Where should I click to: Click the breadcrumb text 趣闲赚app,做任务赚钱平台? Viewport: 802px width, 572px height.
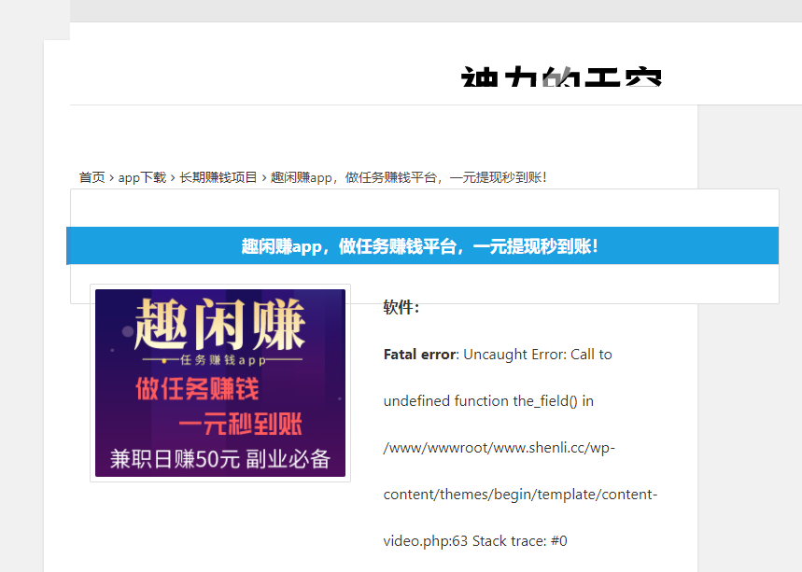409,177
